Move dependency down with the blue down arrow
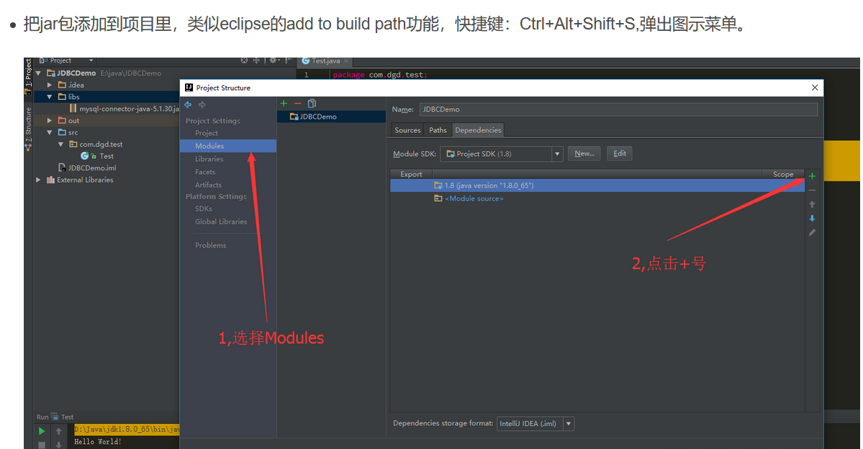The image size is (863, 449). pyautogui.click(x=812, y=219)
